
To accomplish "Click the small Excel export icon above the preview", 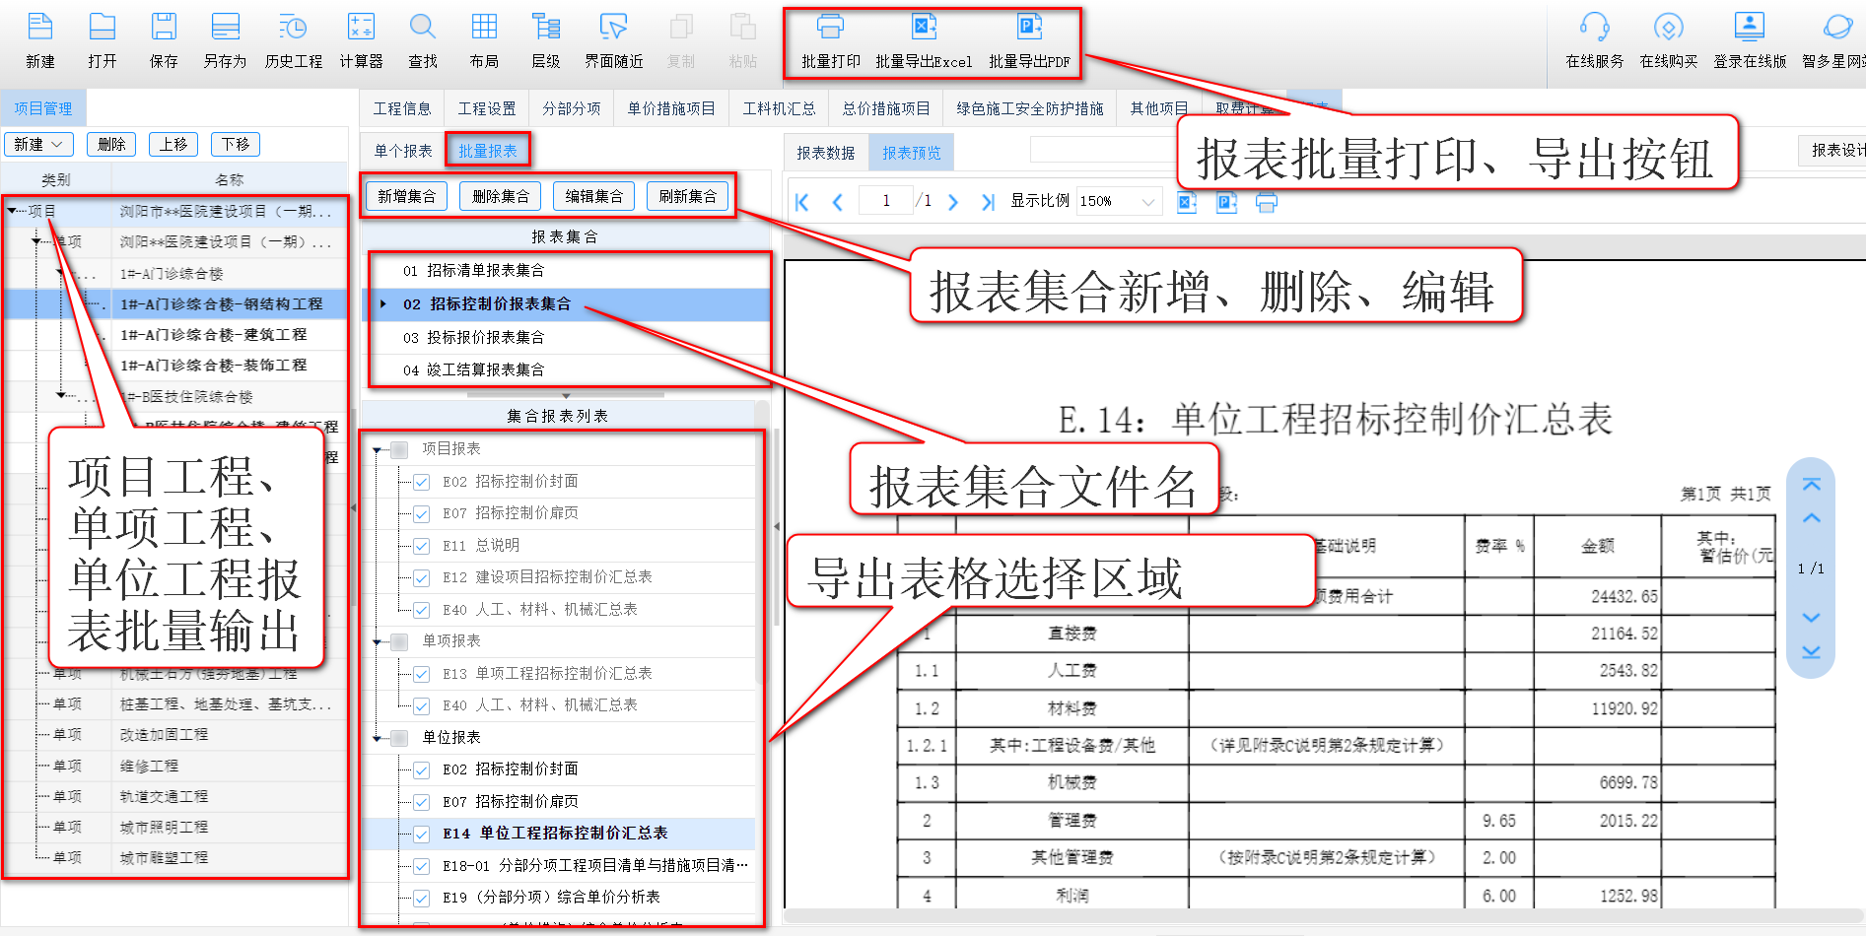I will [1186, 201].
